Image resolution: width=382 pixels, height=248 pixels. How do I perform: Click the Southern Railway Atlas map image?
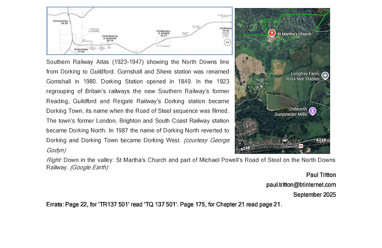click(139, 31)
